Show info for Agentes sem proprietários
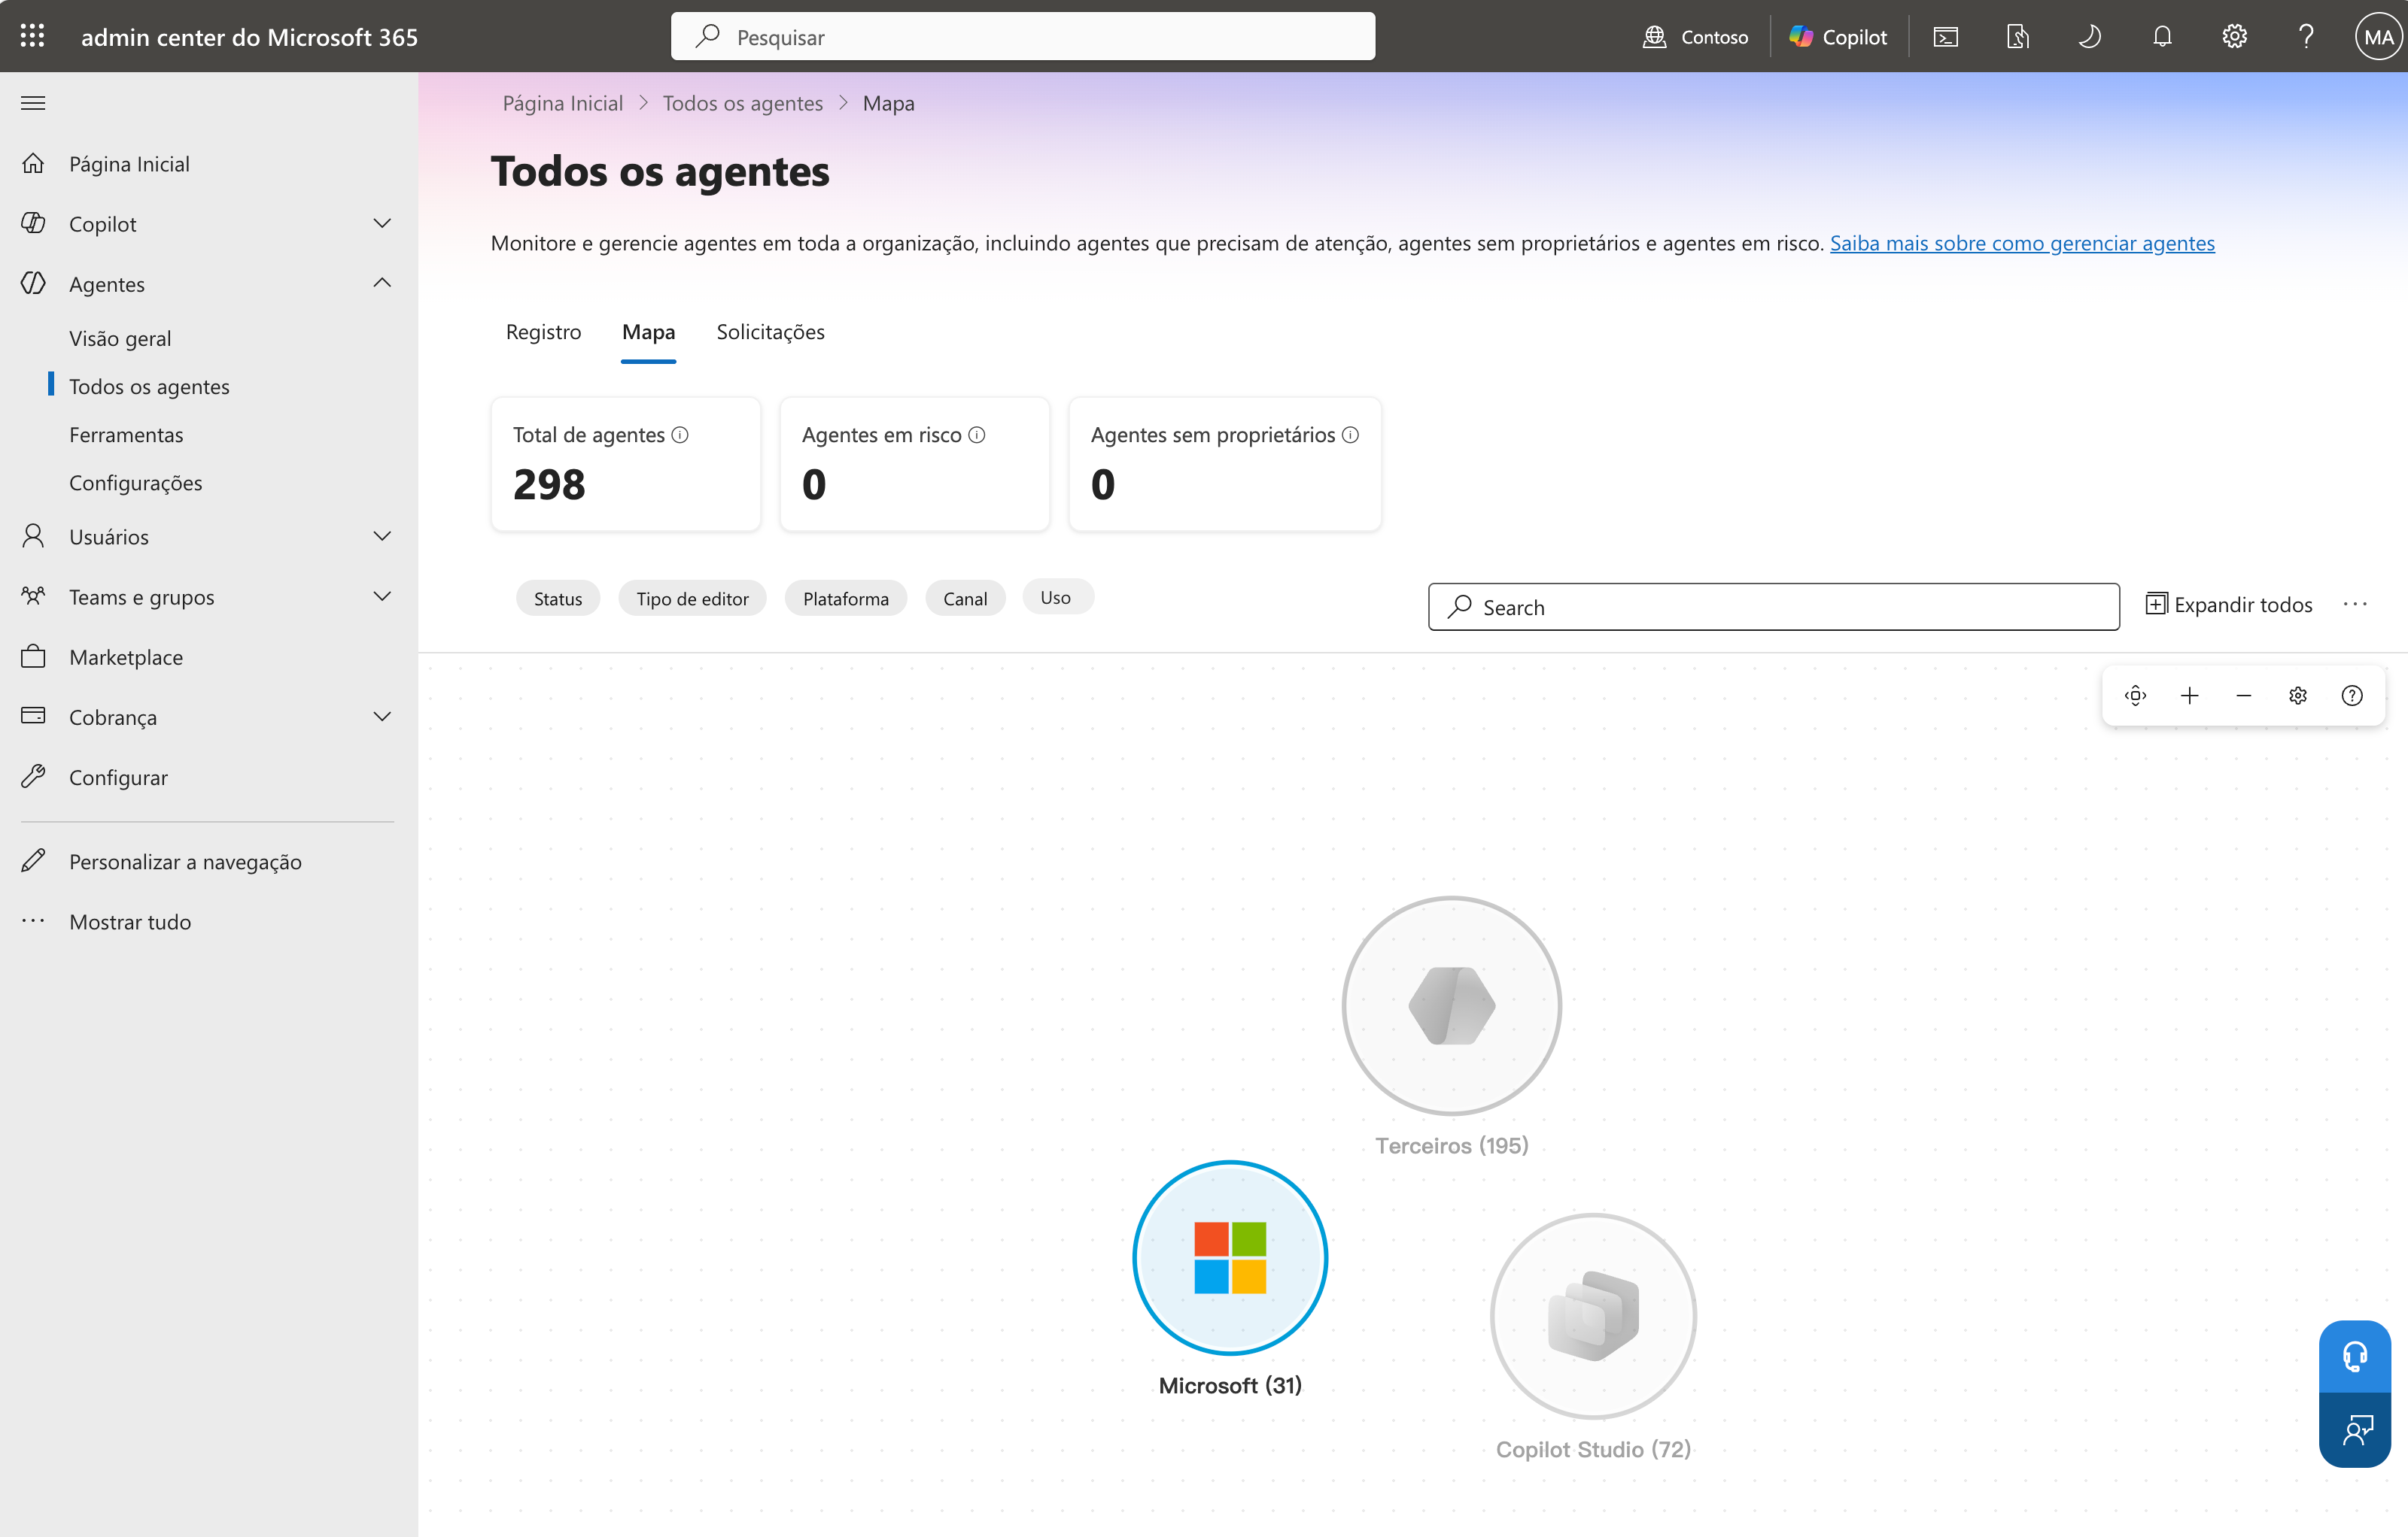The image size is (2408, 1537). (x=1350, y=435)
